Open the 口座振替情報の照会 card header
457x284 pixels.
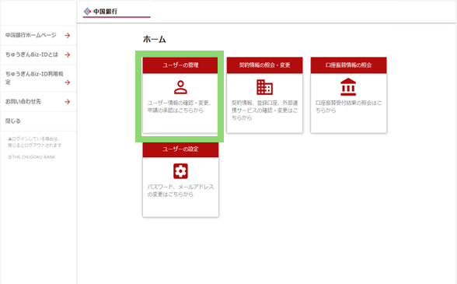tap(348, 65)
